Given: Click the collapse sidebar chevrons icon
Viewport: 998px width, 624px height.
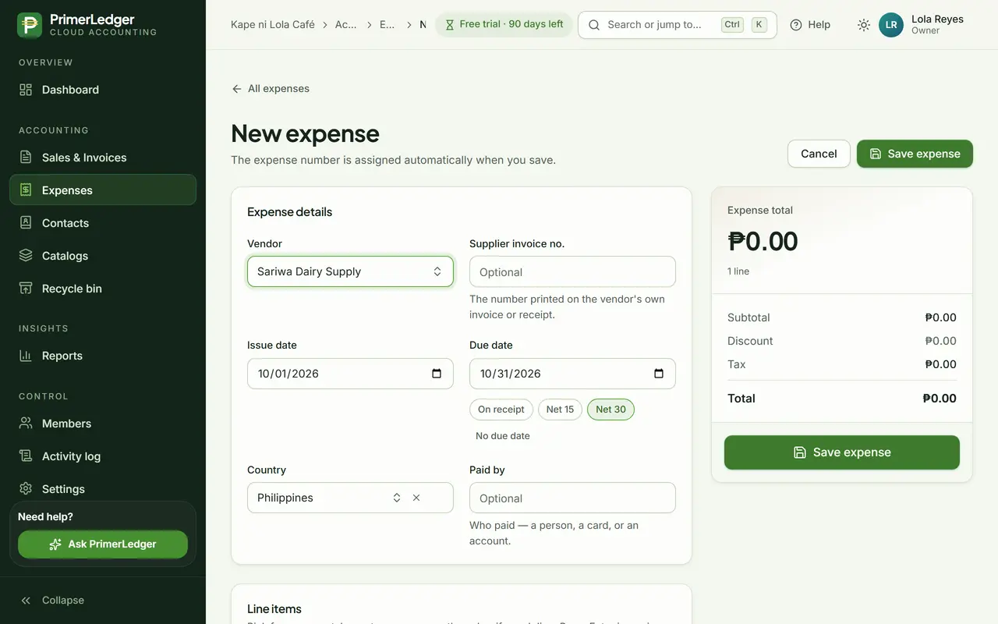Looking at the screenshot, I should [26, 601].
